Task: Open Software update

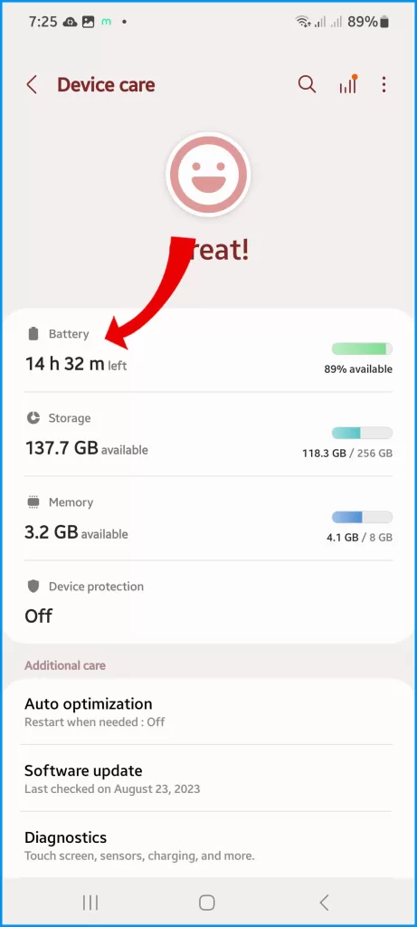Action: (x=208, y=779)
